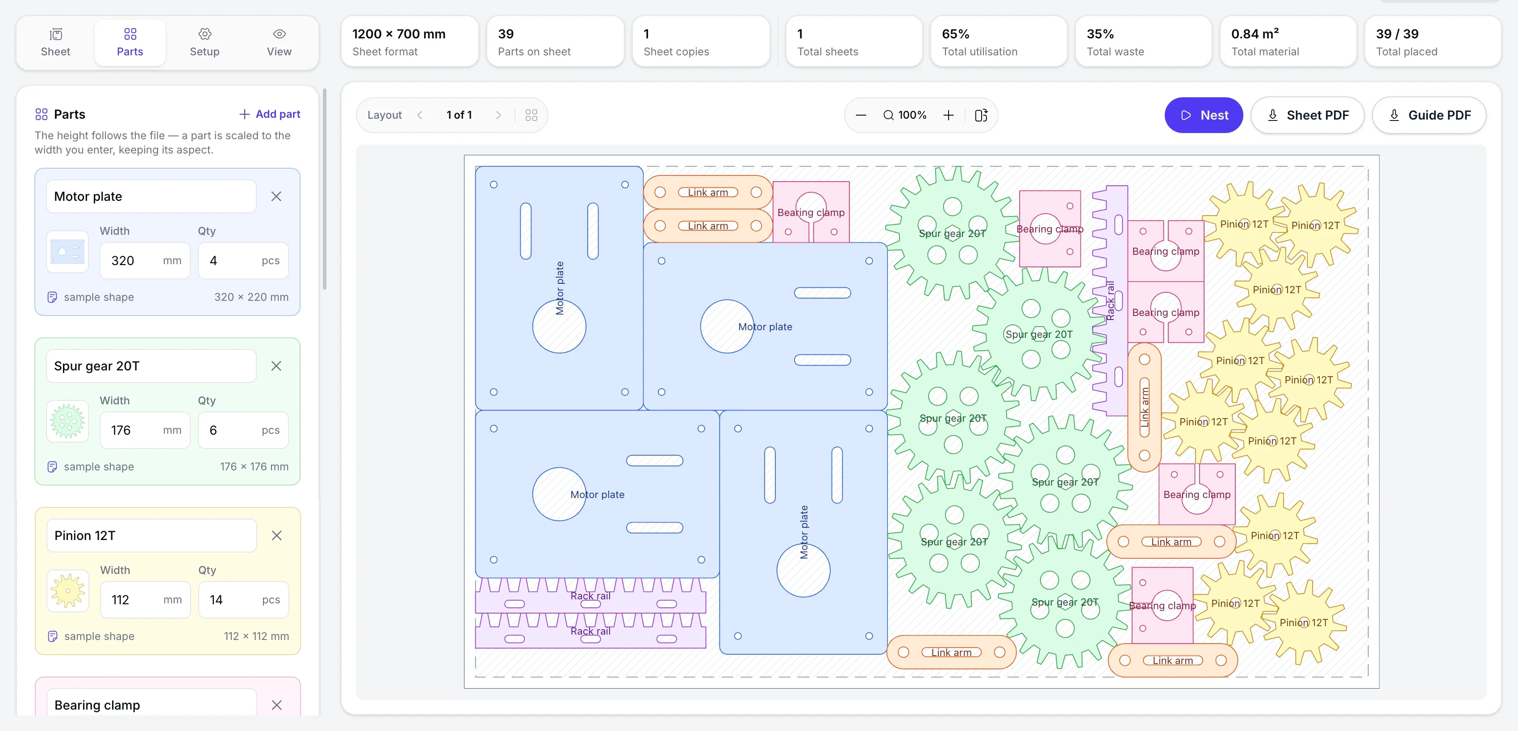Select the Pinion 12T shape thumbnail
The image size is (1518, 731).
click(68, 591)
